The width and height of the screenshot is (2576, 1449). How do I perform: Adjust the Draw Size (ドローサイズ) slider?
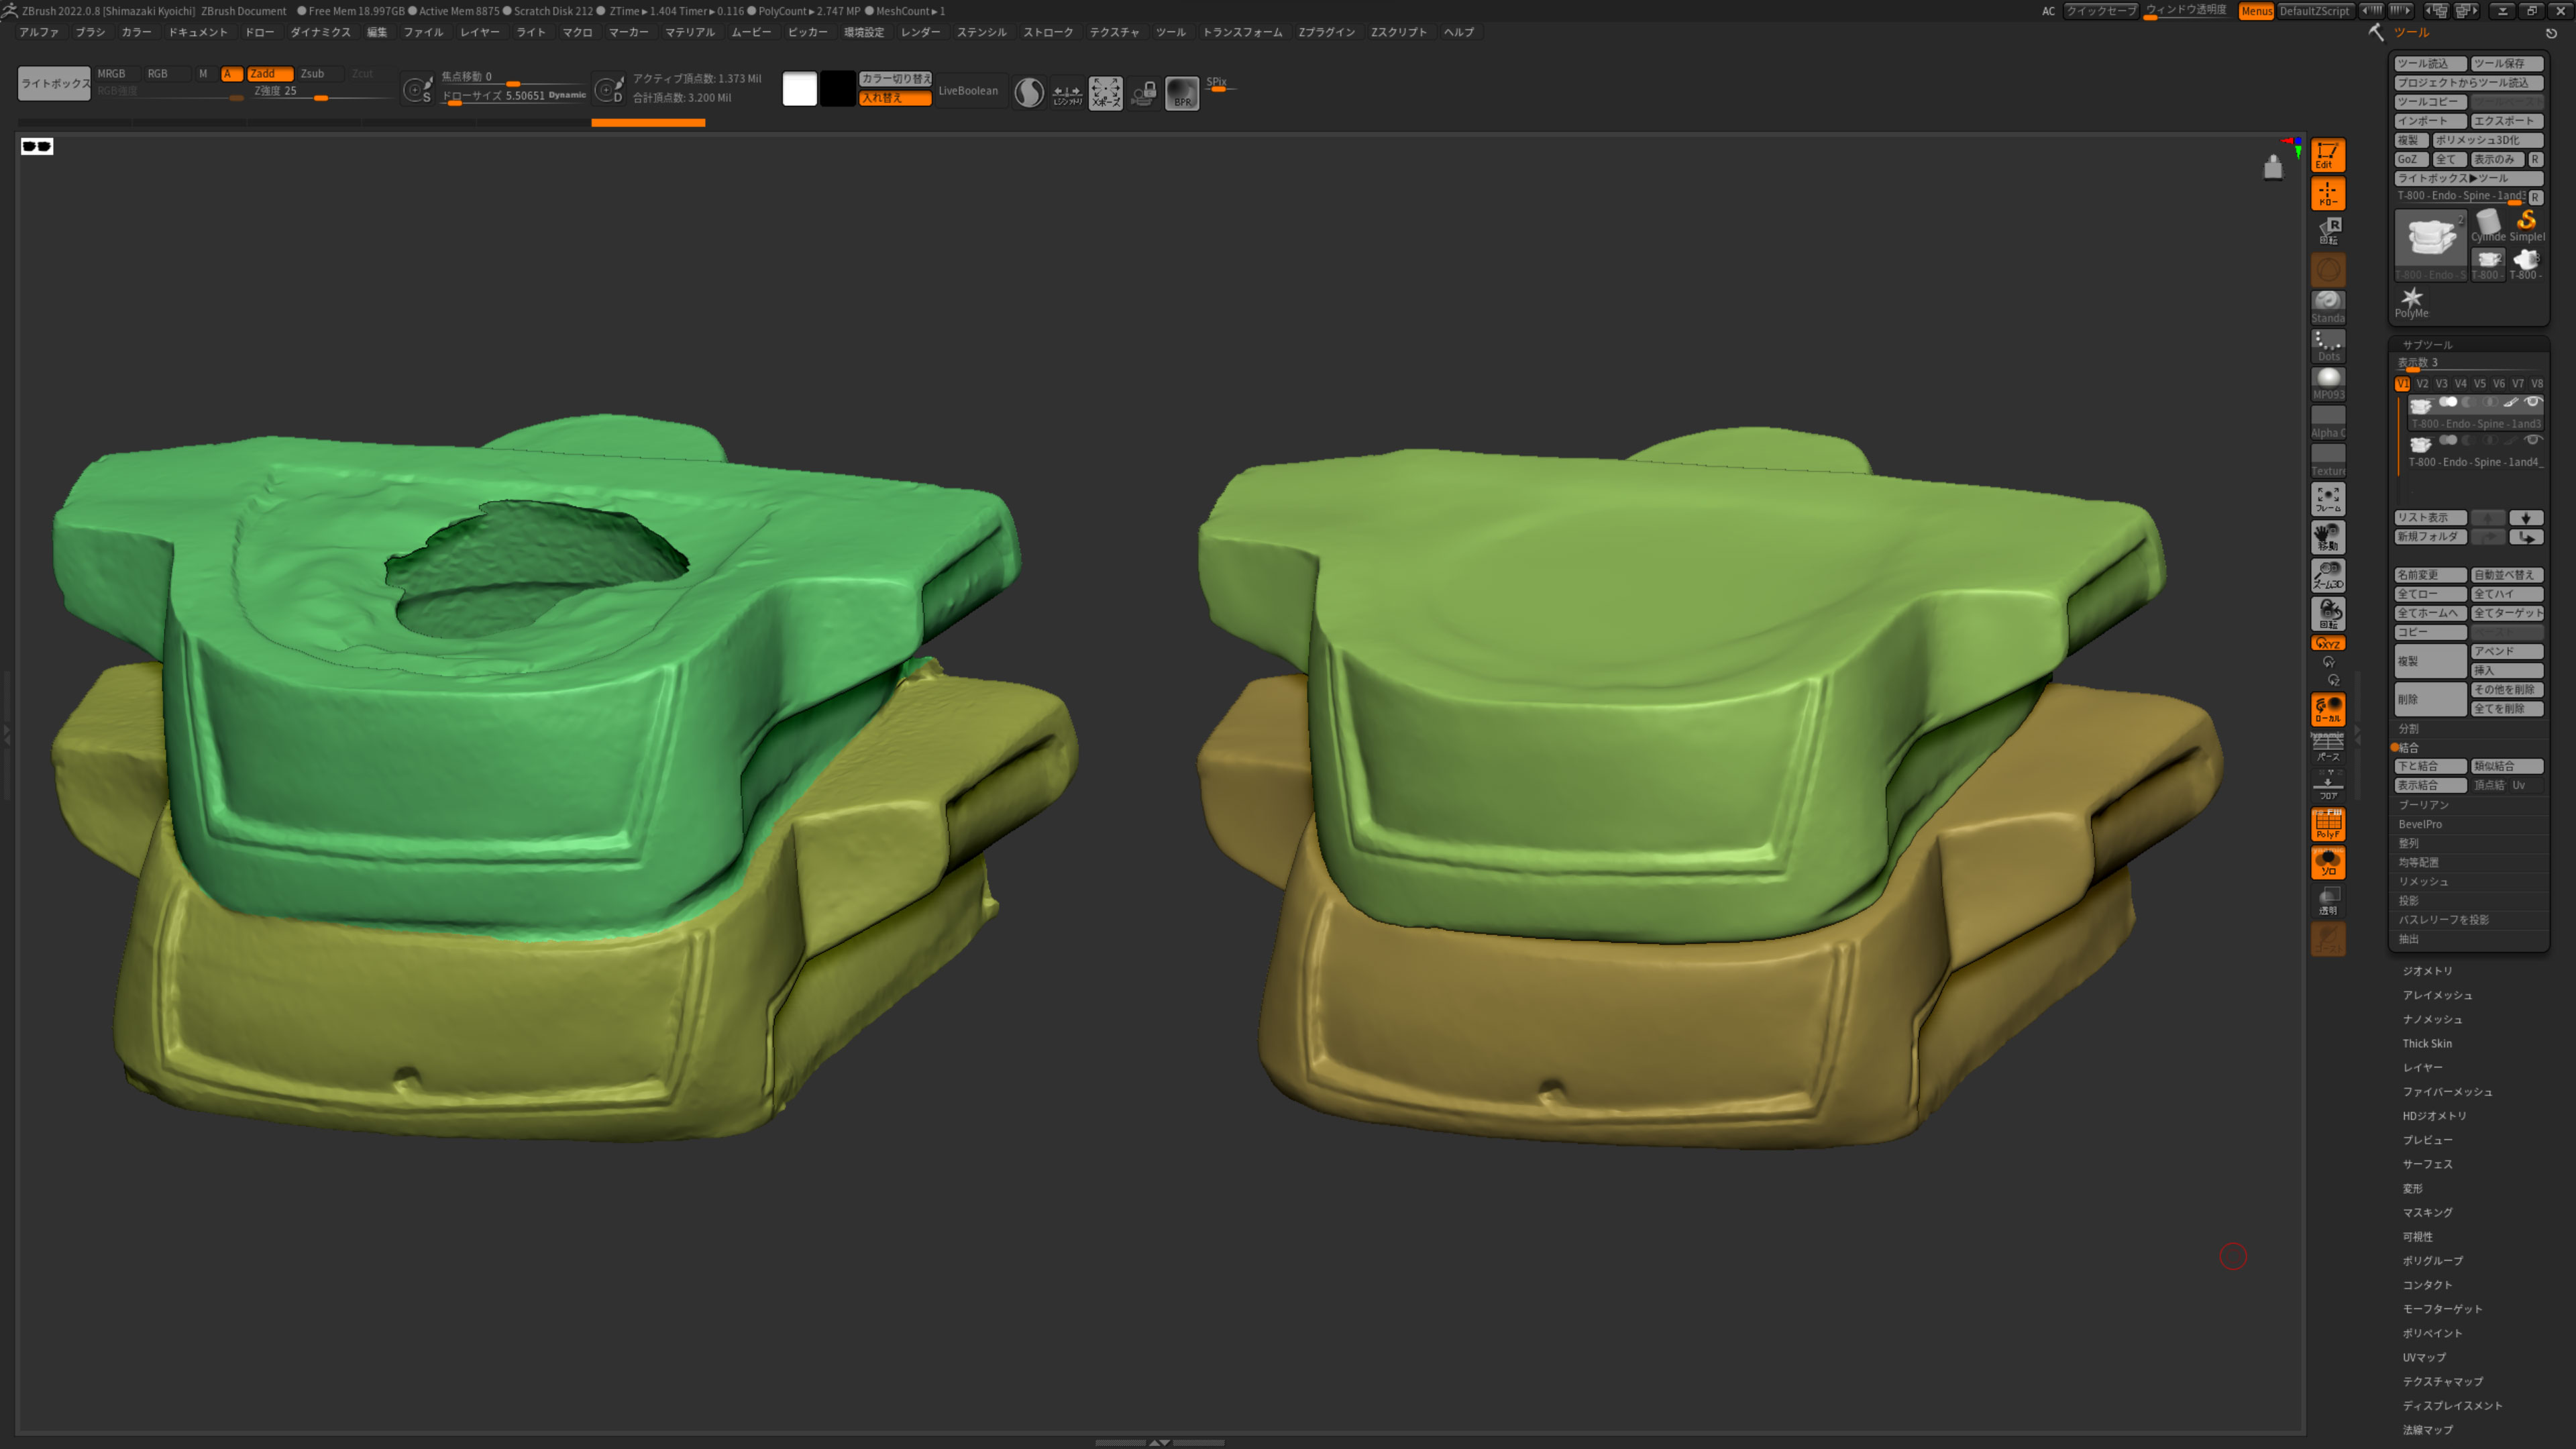click(514, 96)
